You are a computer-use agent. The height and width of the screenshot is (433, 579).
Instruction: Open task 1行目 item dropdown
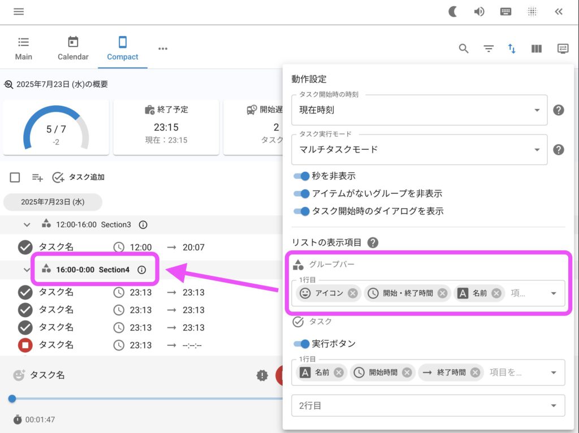coord(554,373)
